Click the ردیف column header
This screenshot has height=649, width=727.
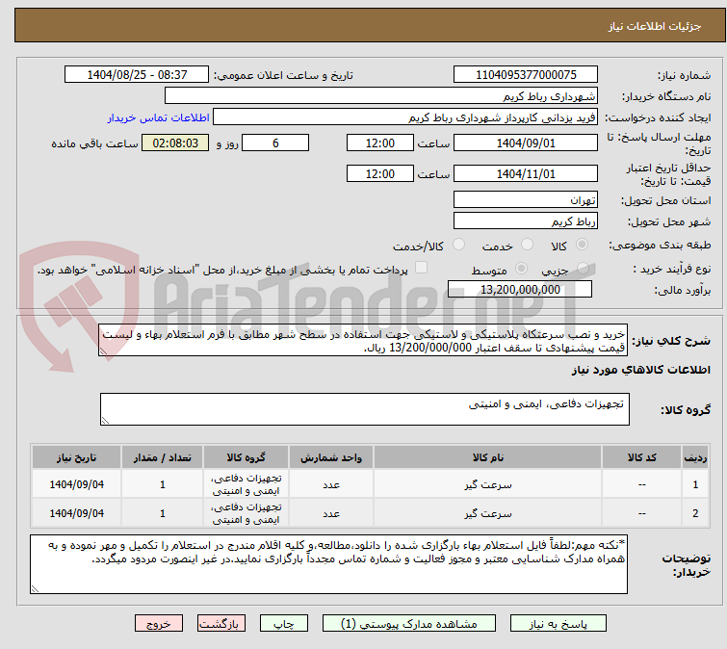point(695,457)
